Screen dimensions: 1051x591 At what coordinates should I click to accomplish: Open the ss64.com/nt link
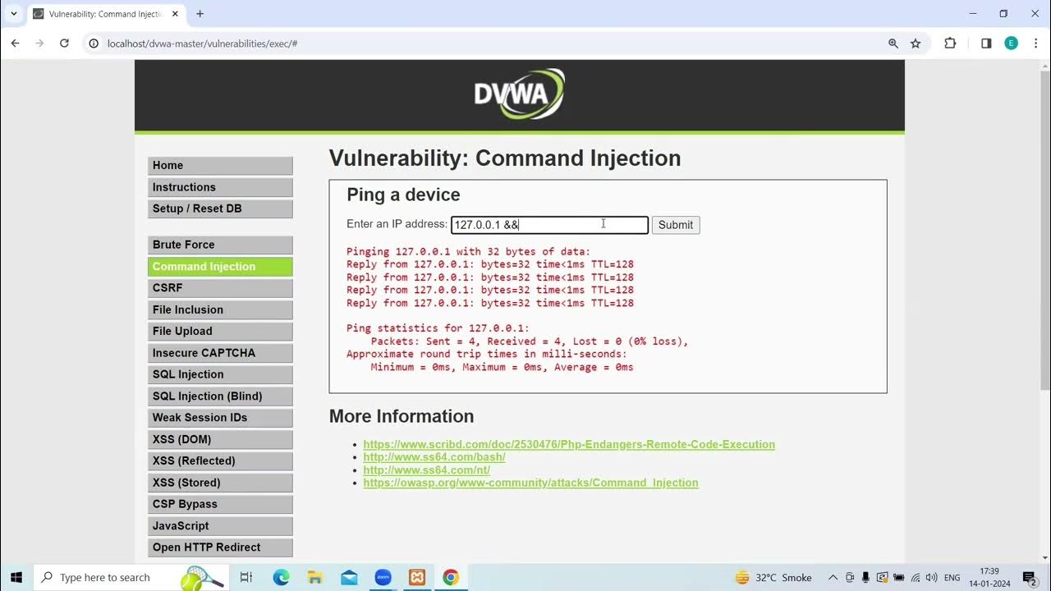click(427, 470)
